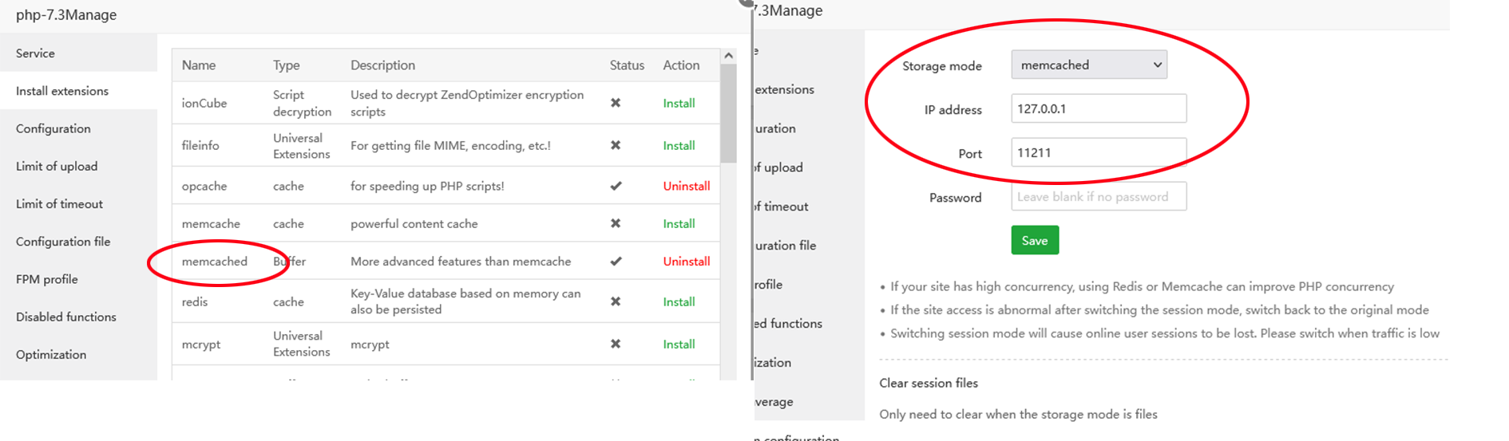Open the Limit of upload tab
The image size is (1509, 441).
tap(57, 166)
